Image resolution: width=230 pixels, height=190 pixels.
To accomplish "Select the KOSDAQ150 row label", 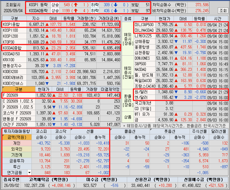I will click(14, 54).
